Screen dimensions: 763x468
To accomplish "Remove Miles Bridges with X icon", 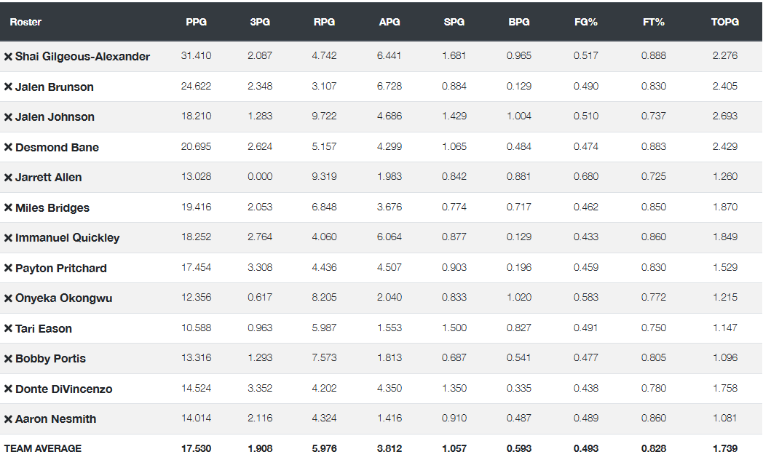I will pyautogui.click(x=8, y=208).
